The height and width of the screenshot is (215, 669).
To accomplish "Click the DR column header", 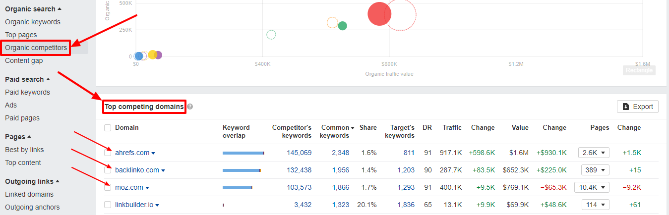I will tap(427, 127).
